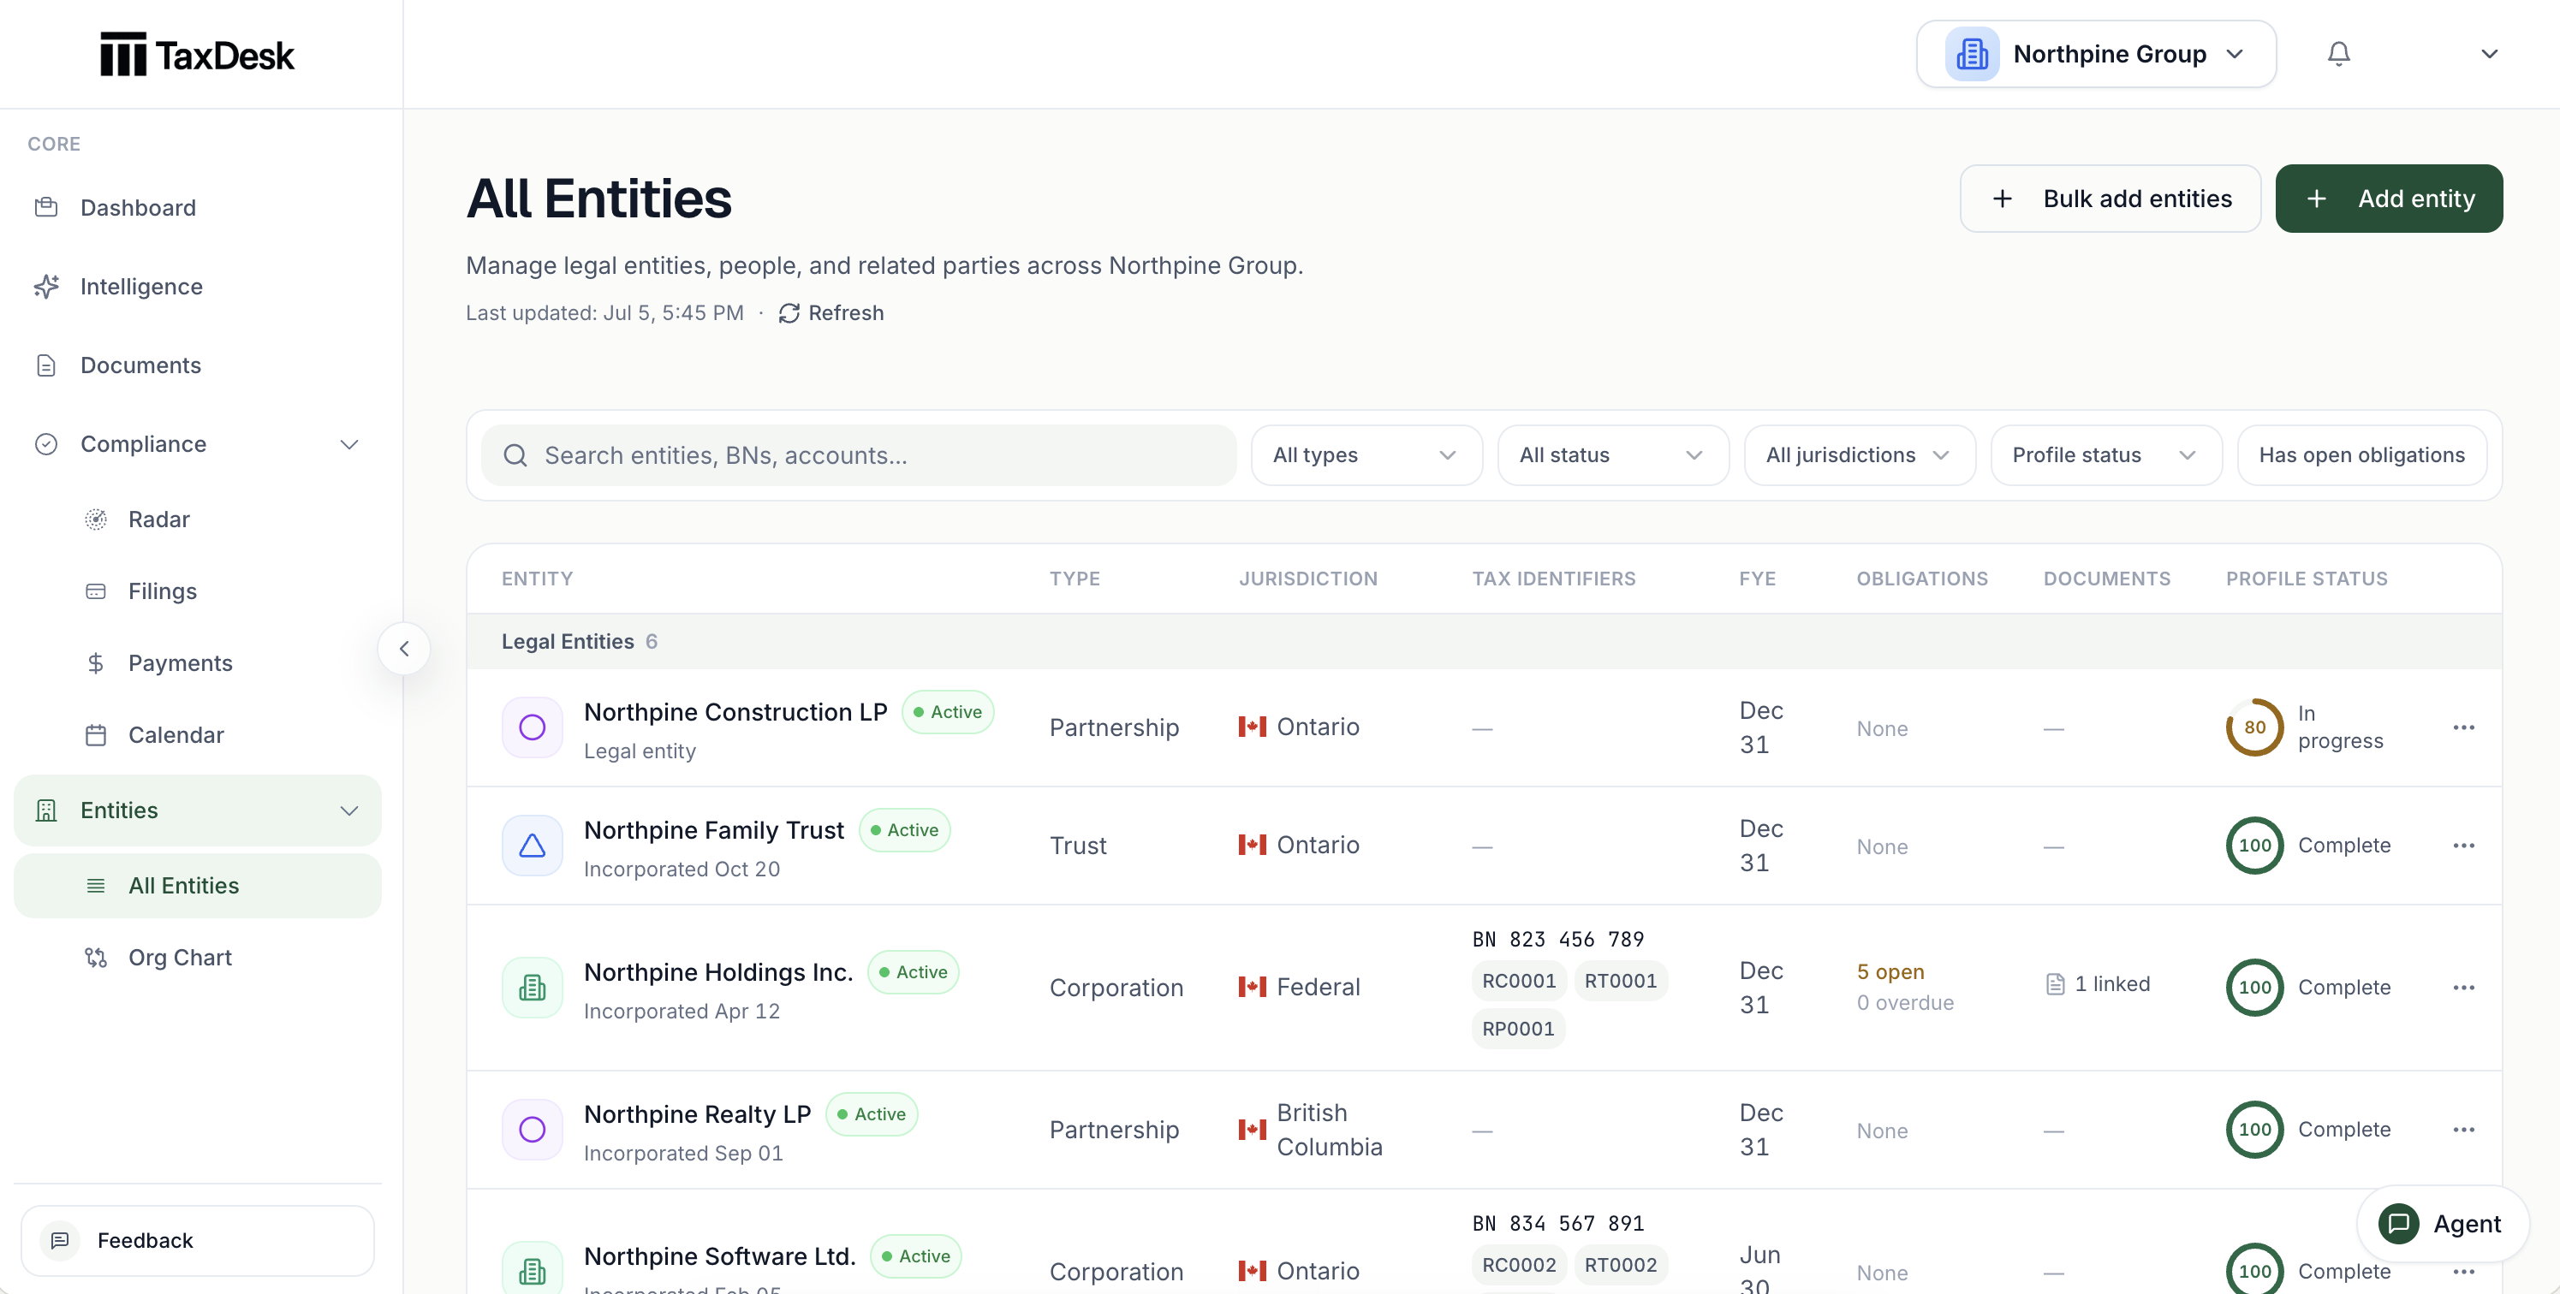
Task: Click Northpine Family Trust triangle icon
Action: click(533, 845)
